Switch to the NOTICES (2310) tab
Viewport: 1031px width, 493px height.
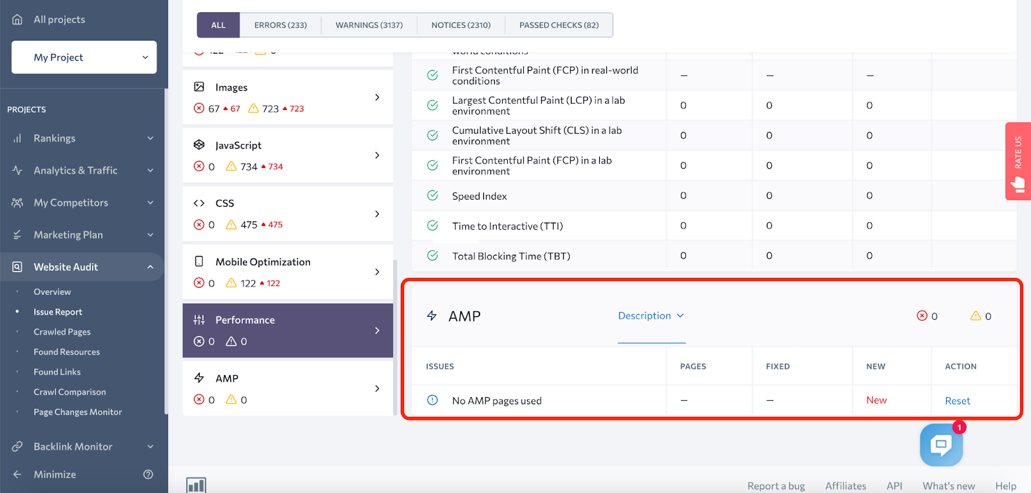pos(461,25)
